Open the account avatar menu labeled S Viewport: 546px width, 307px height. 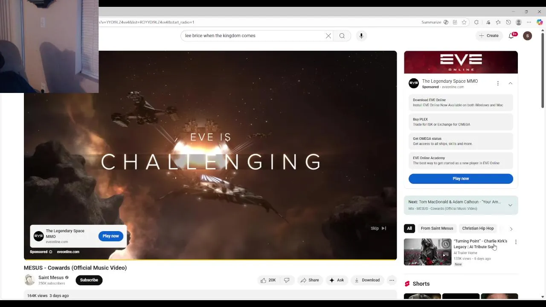528,36
